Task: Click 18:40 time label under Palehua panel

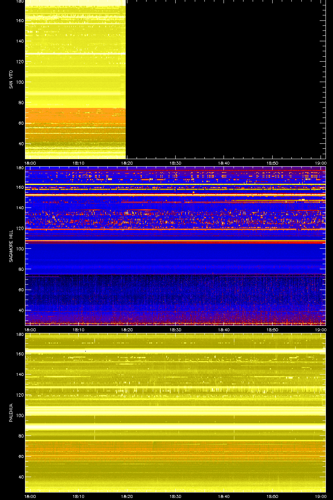Action: (x=224, y=496)
